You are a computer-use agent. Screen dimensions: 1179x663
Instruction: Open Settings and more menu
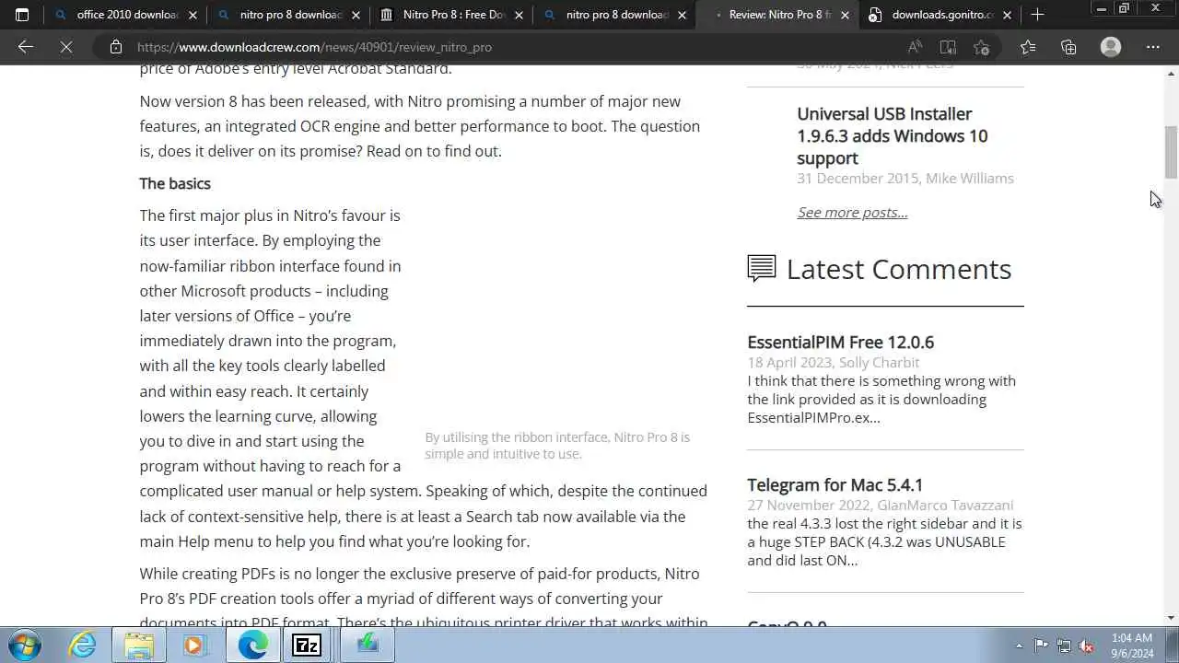pos(1153,47)
